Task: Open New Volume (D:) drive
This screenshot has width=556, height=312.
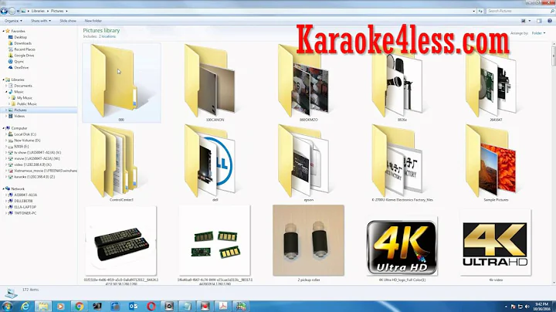Action: click(x=27, y=141)
